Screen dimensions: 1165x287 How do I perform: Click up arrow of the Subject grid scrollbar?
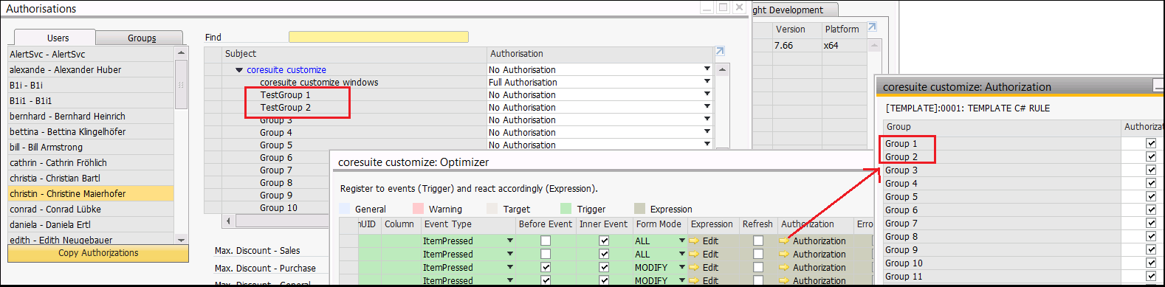click(x=723, y=69)
